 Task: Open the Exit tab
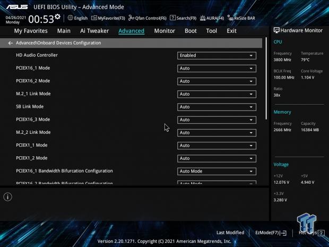(231, 31)
